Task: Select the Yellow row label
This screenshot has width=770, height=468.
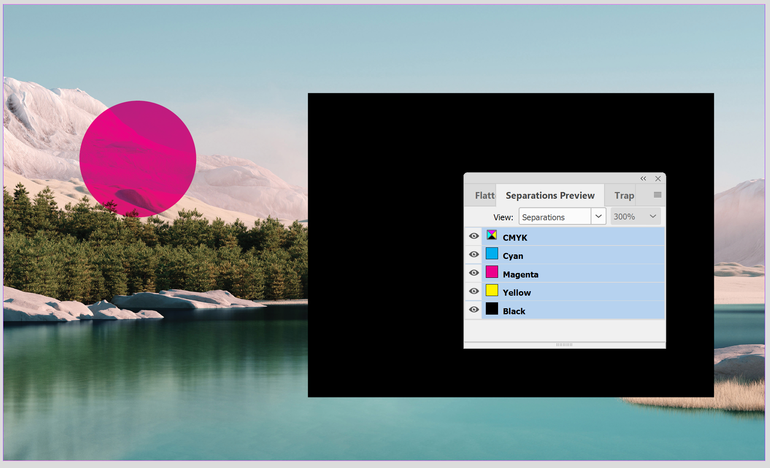Action: (x=517, y=293)
